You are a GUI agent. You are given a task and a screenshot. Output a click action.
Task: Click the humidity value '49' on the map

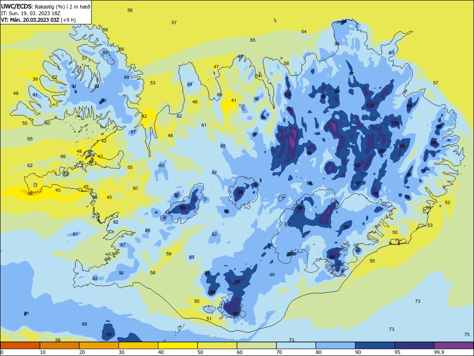[x=16, y=93]
